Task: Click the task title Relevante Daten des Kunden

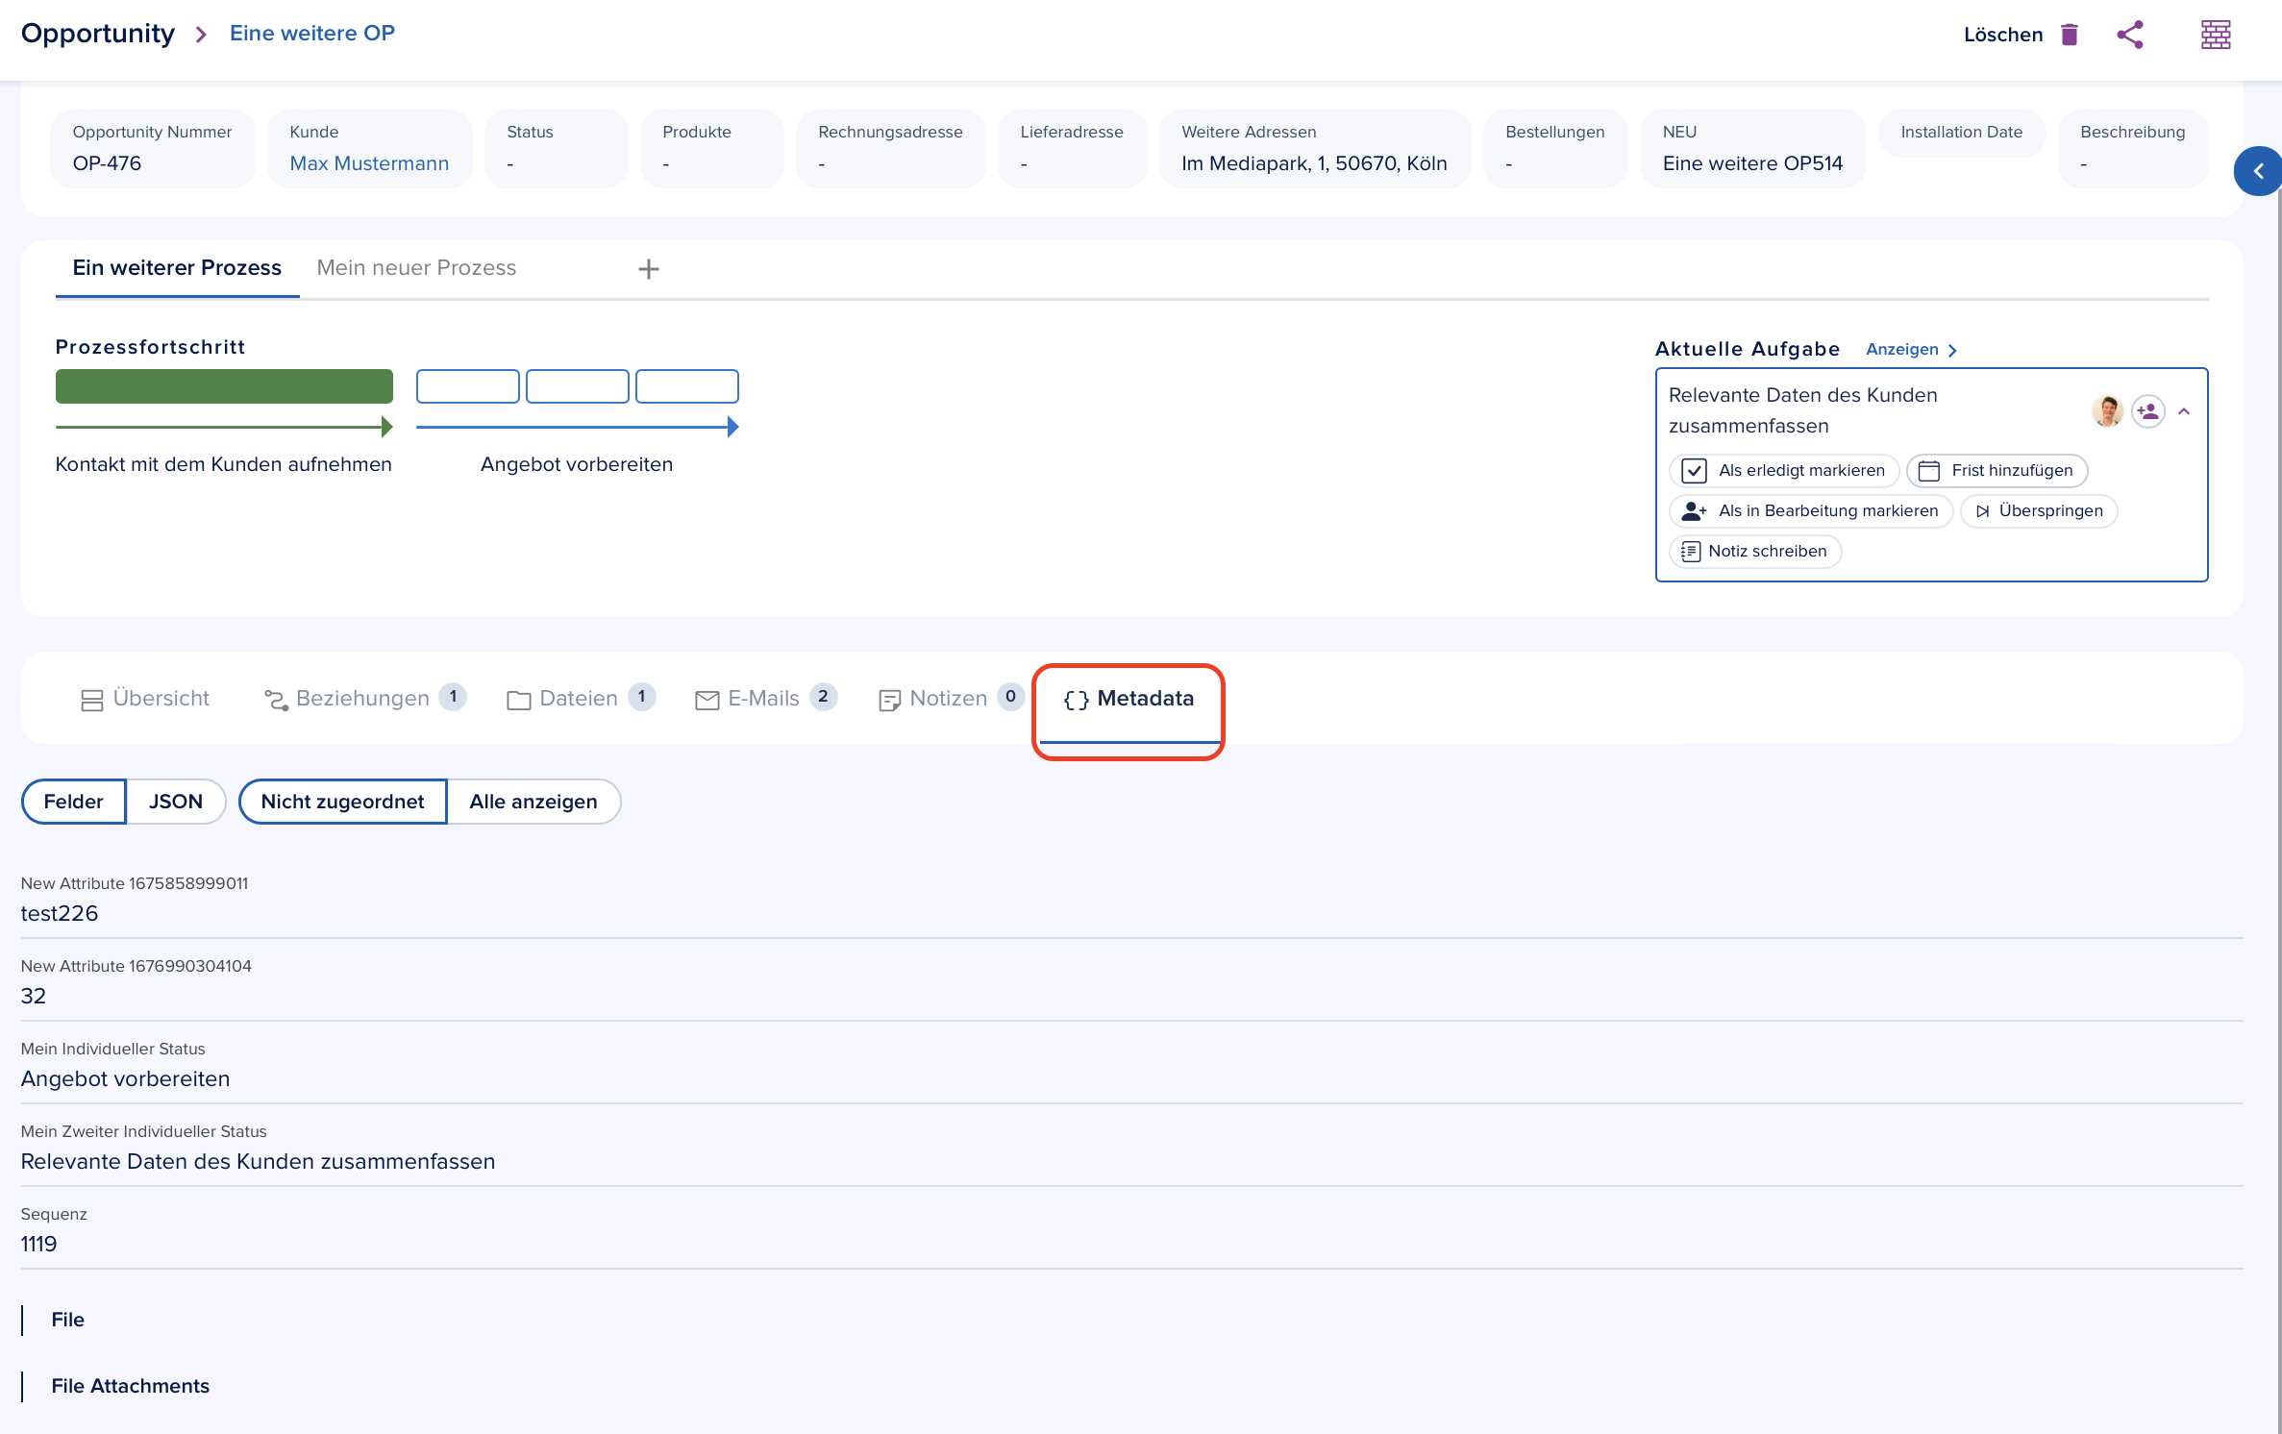Action: pos(1802,410)
